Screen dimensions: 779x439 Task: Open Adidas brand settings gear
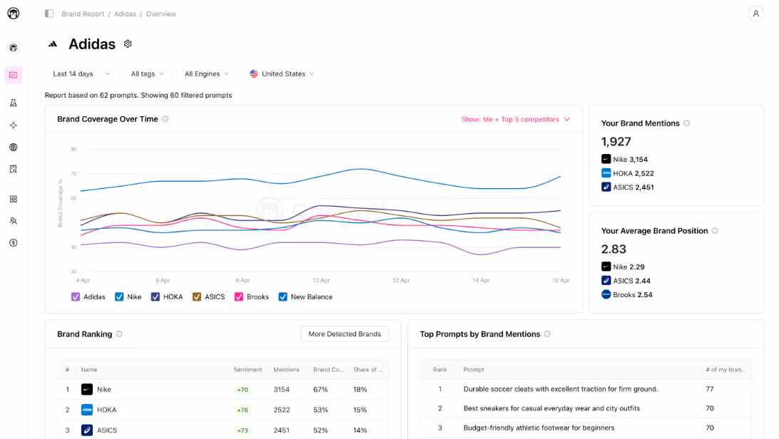click(128, 43)
